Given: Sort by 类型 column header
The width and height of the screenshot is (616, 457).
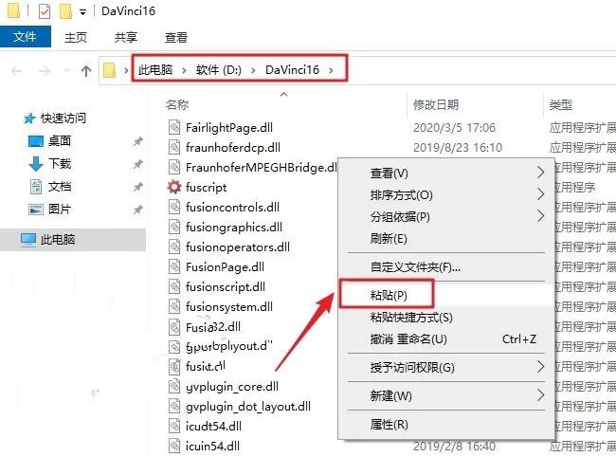Looking at the screenshot, I should 561,104.
